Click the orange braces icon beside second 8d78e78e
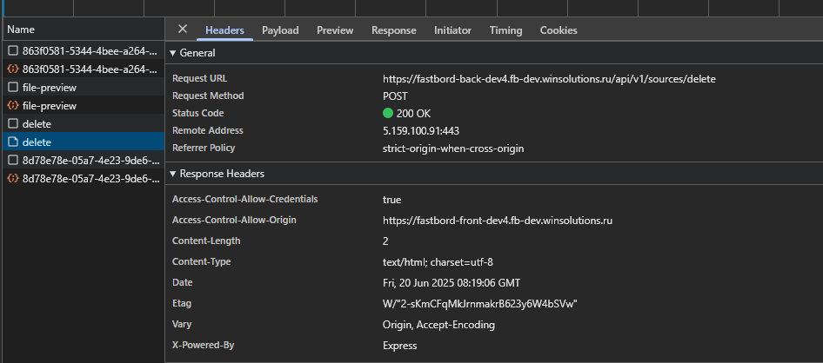The height and width of the screenshot is (363, 823). pyautogui.click(x=13, y=179)
